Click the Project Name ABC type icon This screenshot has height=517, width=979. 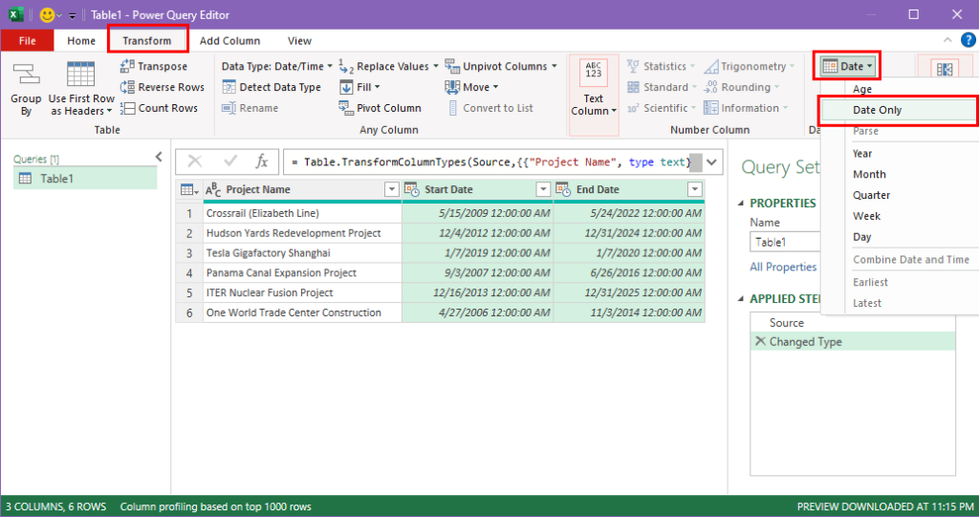click(x=213, y=189)
